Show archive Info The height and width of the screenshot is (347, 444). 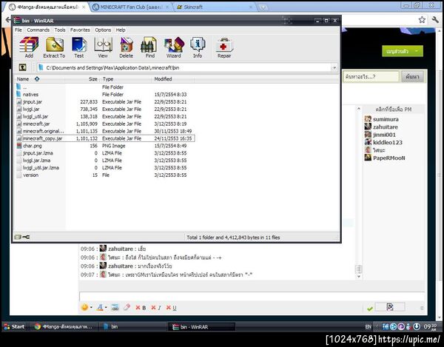pyautogui.click(x=198, y=47)
